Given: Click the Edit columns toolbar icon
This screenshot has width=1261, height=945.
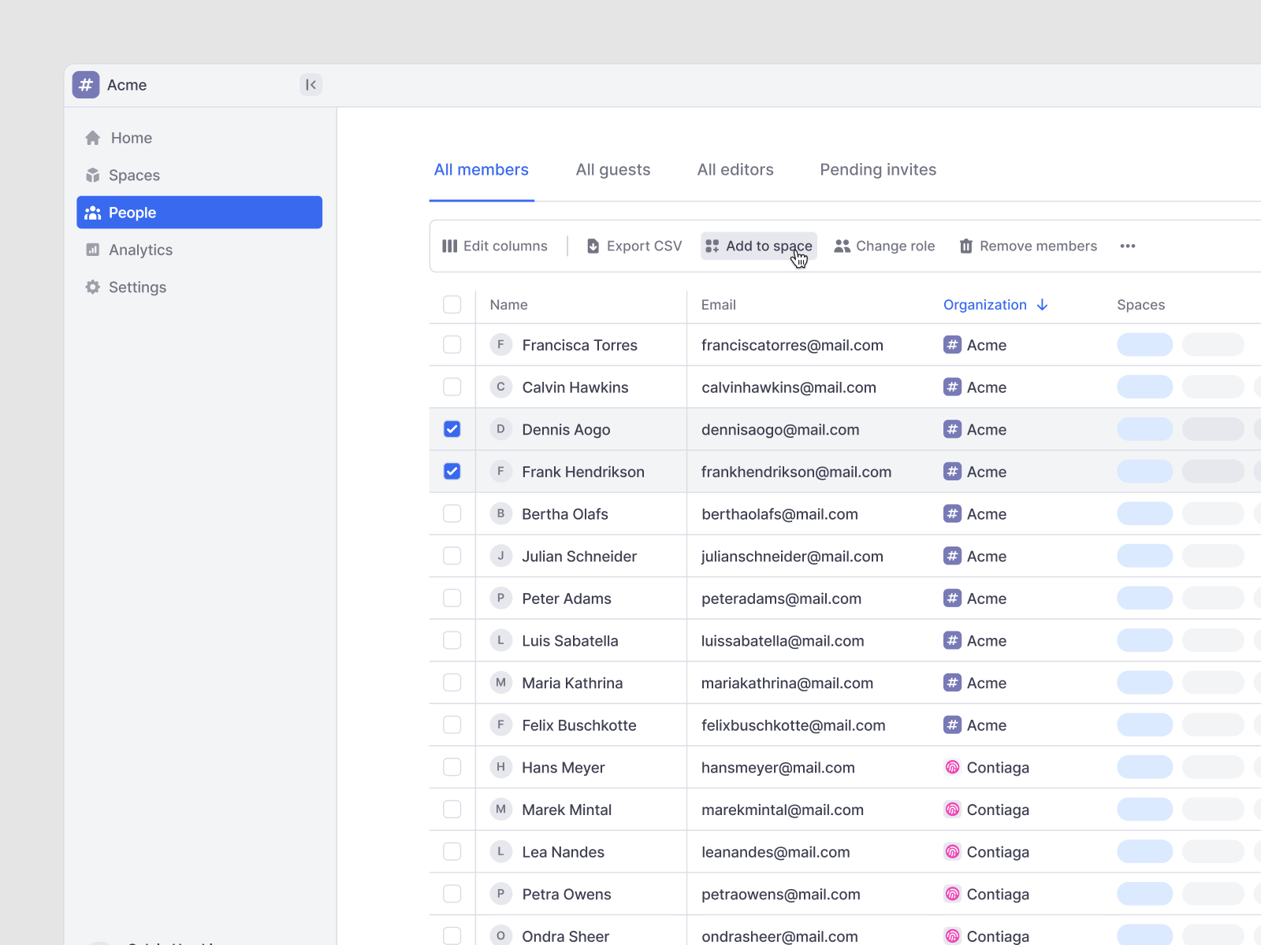Looking at the screenshot, I should (450, 246).
